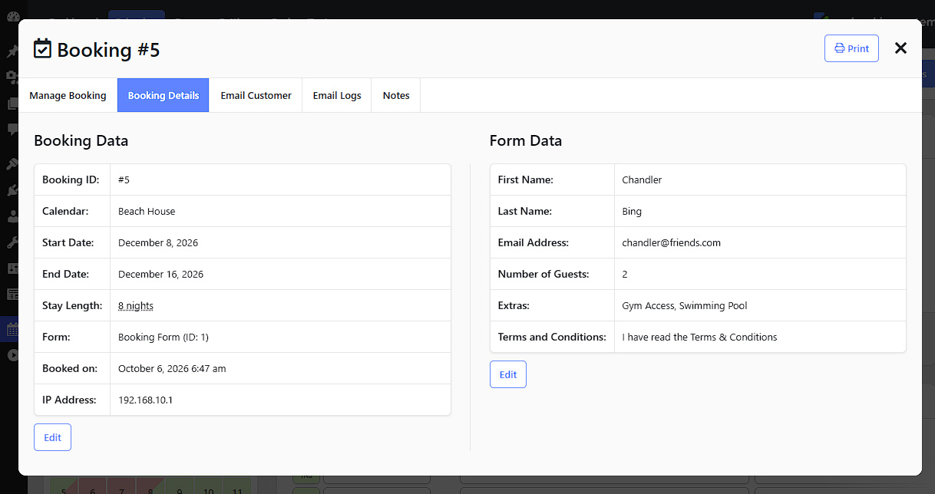
Task: Open Settings icon in background sidebar
Action: coord(13,268)
